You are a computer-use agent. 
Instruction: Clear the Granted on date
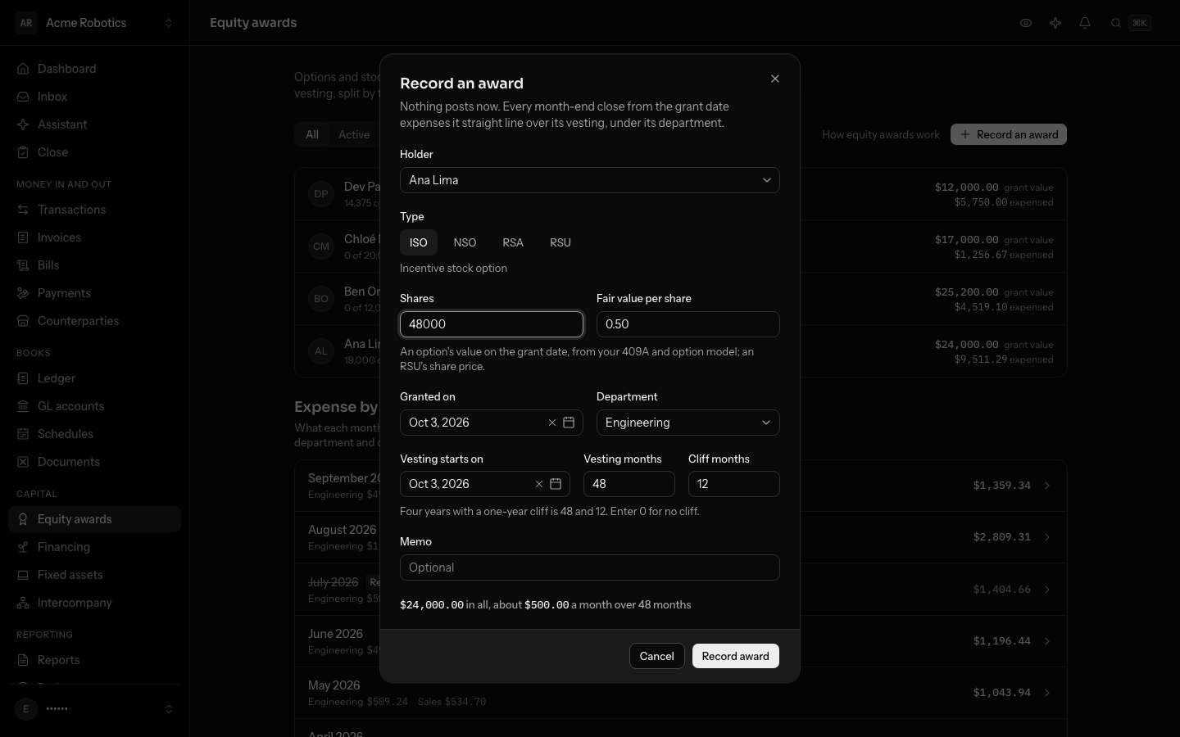tap(552, 423)
